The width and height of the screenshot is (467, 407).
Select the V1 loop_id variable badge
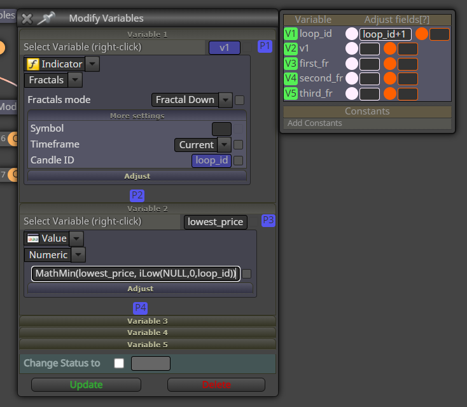pyautogui.click(x=291, y=34)
